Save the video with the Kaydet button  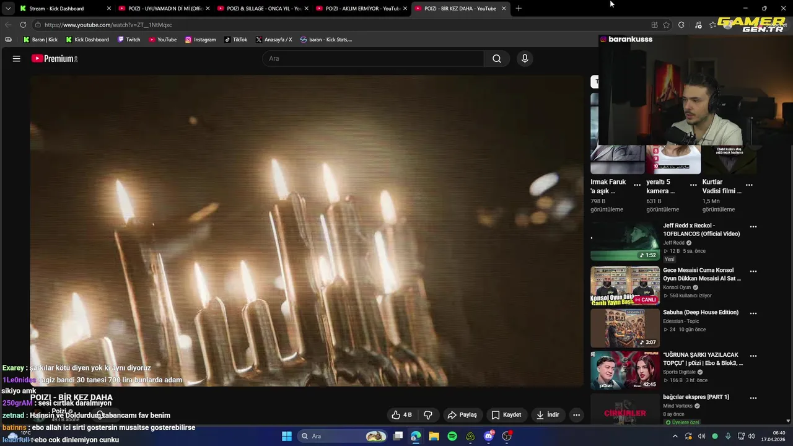click(x=506, y=414)
